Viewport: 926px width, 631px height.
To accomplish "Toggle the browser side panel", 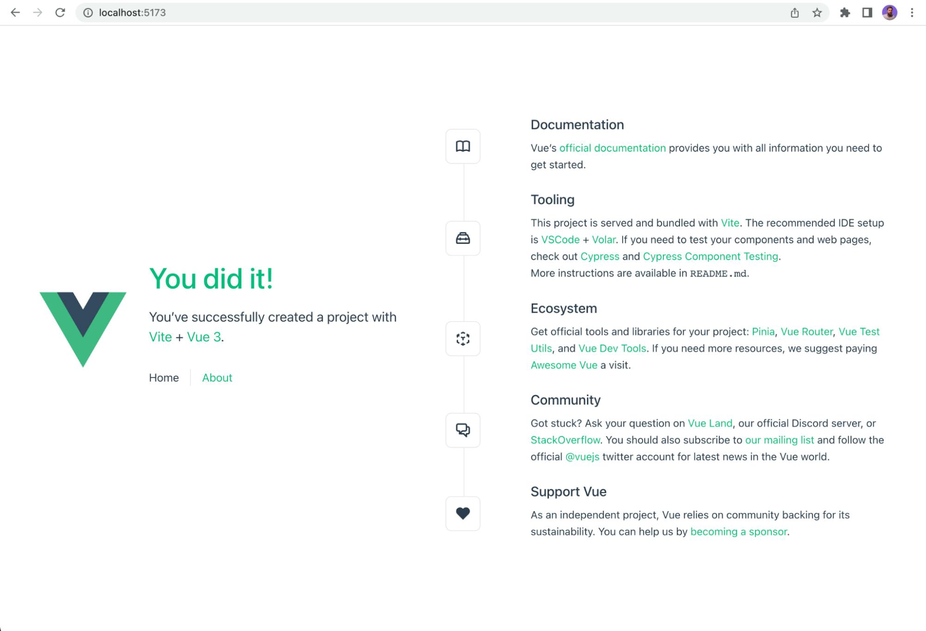I will click(x=867, y=12).
